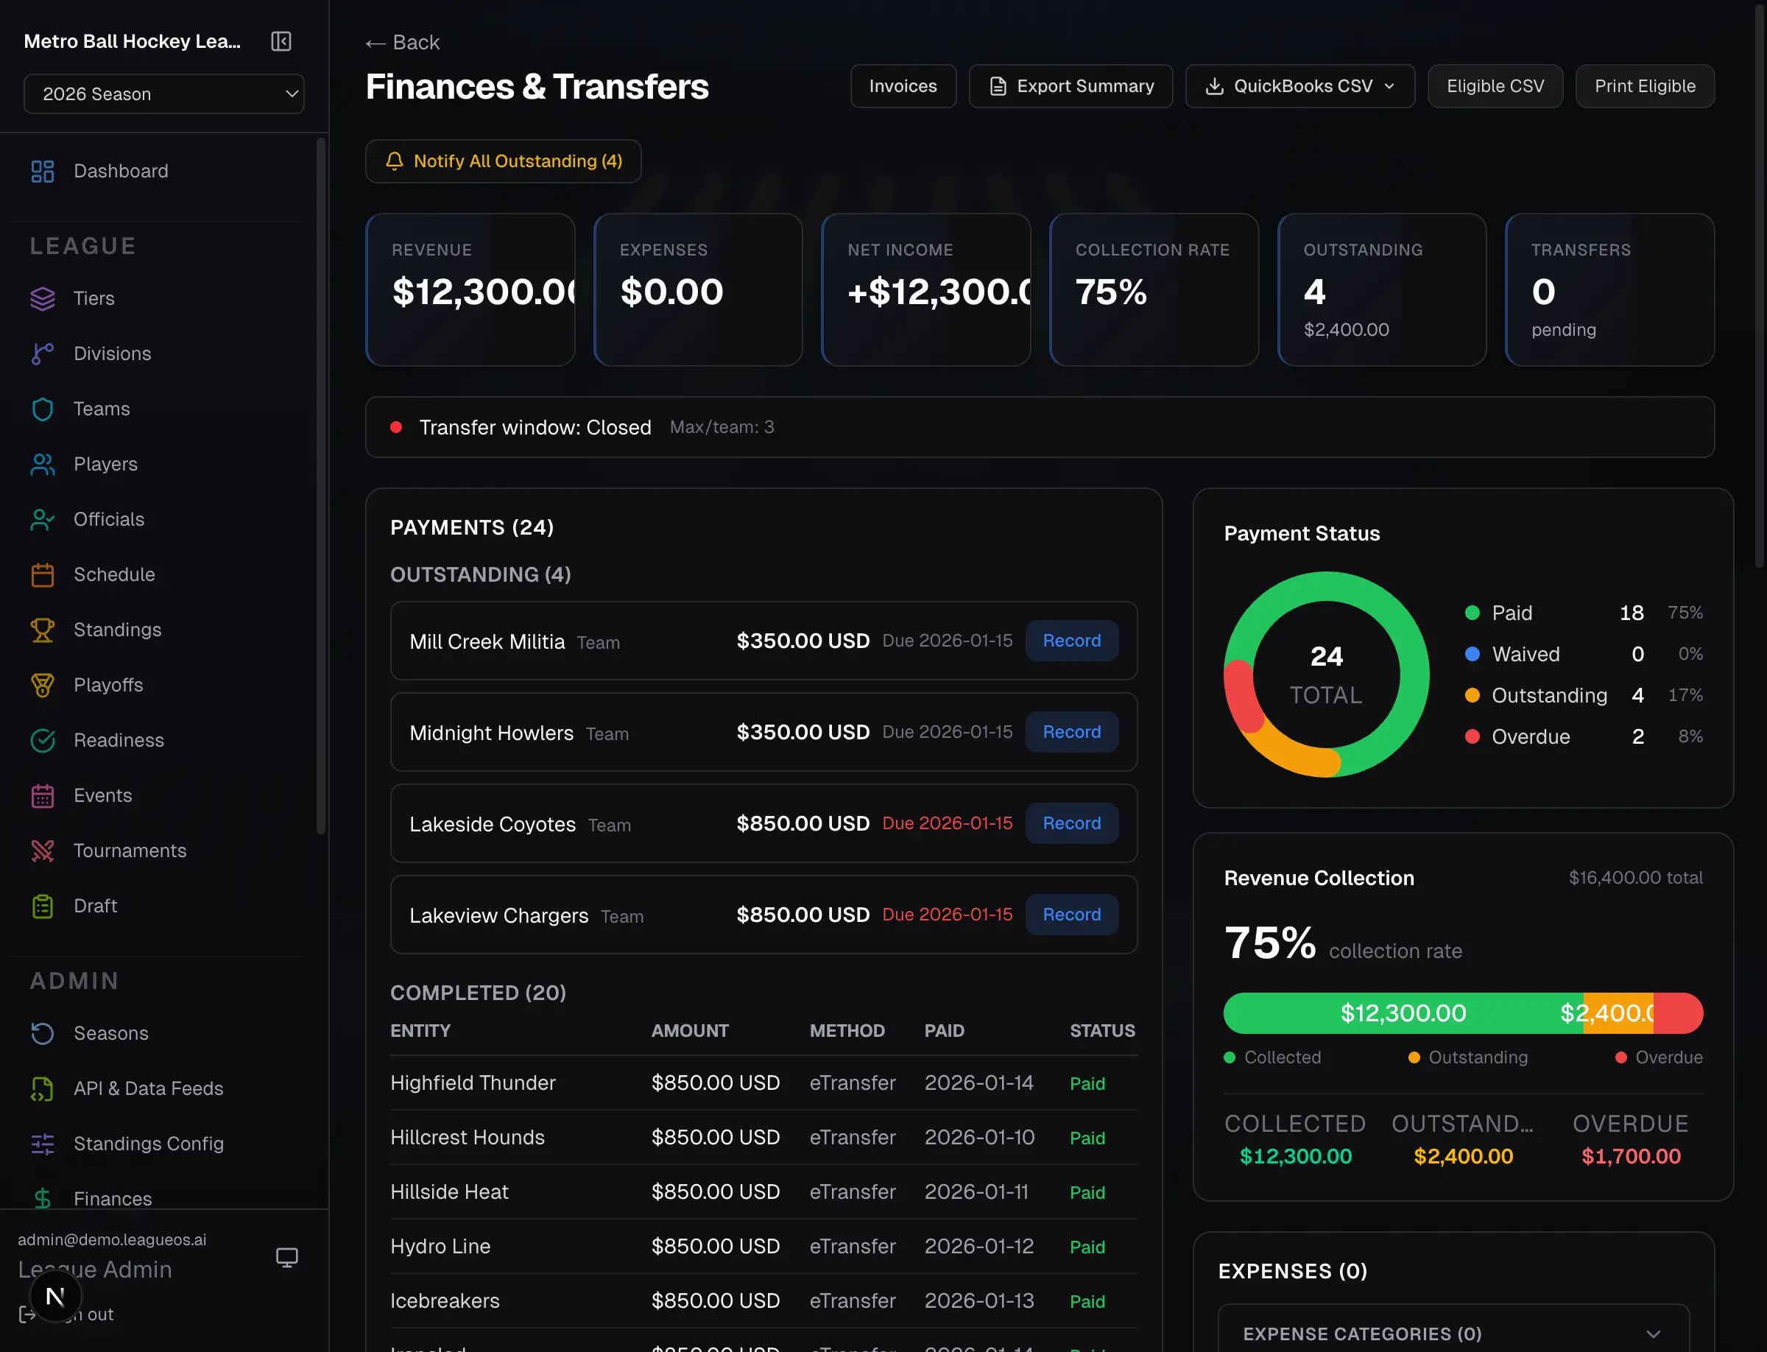Enable Notify All Outstanding alerts
Screen dimensions: 1767x1352
pyautogui.click(x=503, y=161)
